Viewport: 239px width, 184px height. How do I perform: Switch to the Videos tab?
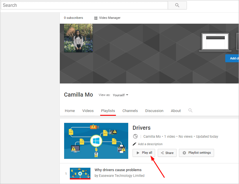tap(88, 111)
